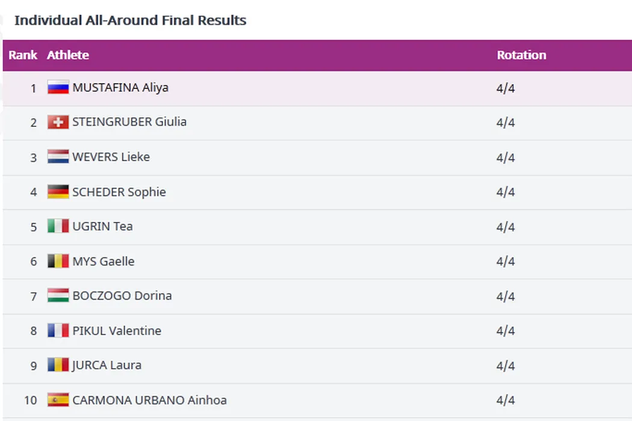Click the Russian flag beside Mustafina

(x=58, y=88)
